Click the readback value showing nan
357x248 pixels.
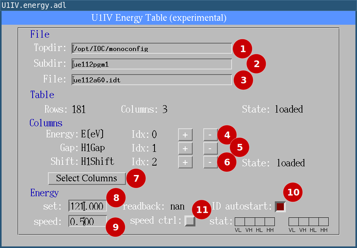click(x=177, y=206)
